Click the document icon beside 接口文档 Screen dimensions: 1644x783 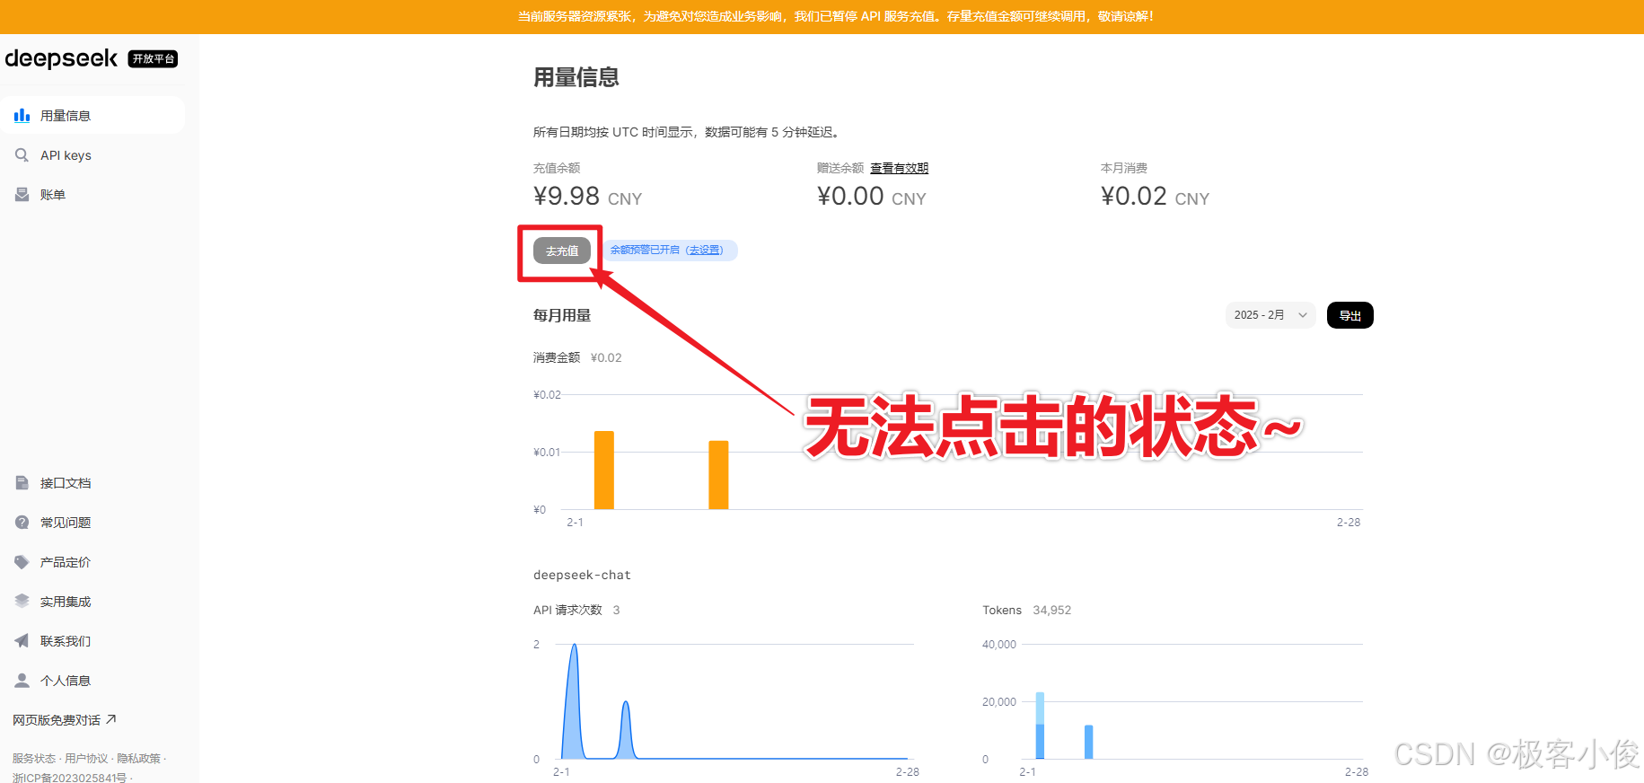tap(22, 483)
